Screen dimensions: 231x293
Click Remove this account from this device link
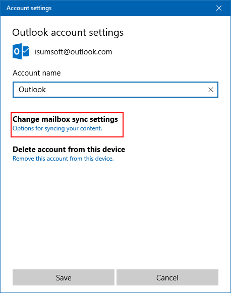point(63,159)
